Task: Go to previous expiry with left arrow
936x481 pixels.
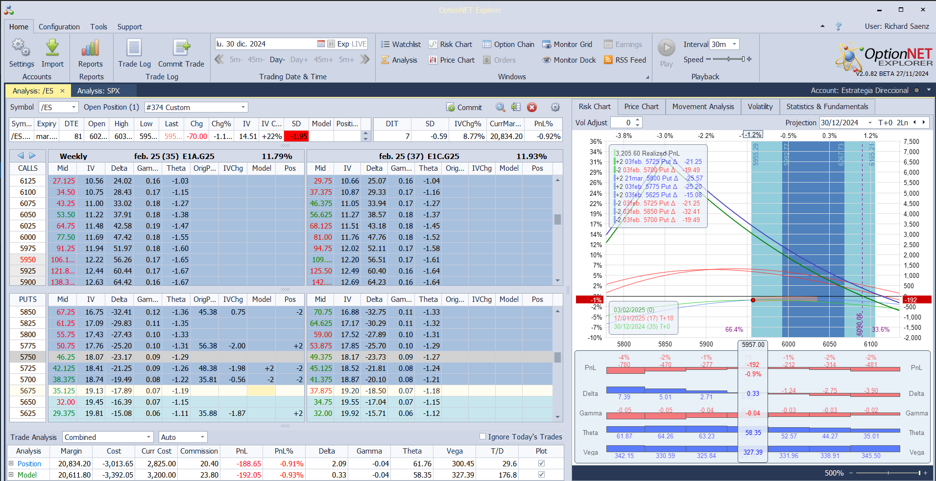Action: click(x=21, y=156)
